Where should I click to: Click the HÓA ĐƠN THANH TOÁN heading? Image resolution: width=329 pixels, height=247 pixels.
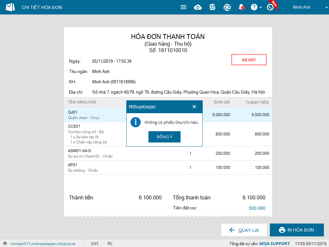tap(168, 37)
